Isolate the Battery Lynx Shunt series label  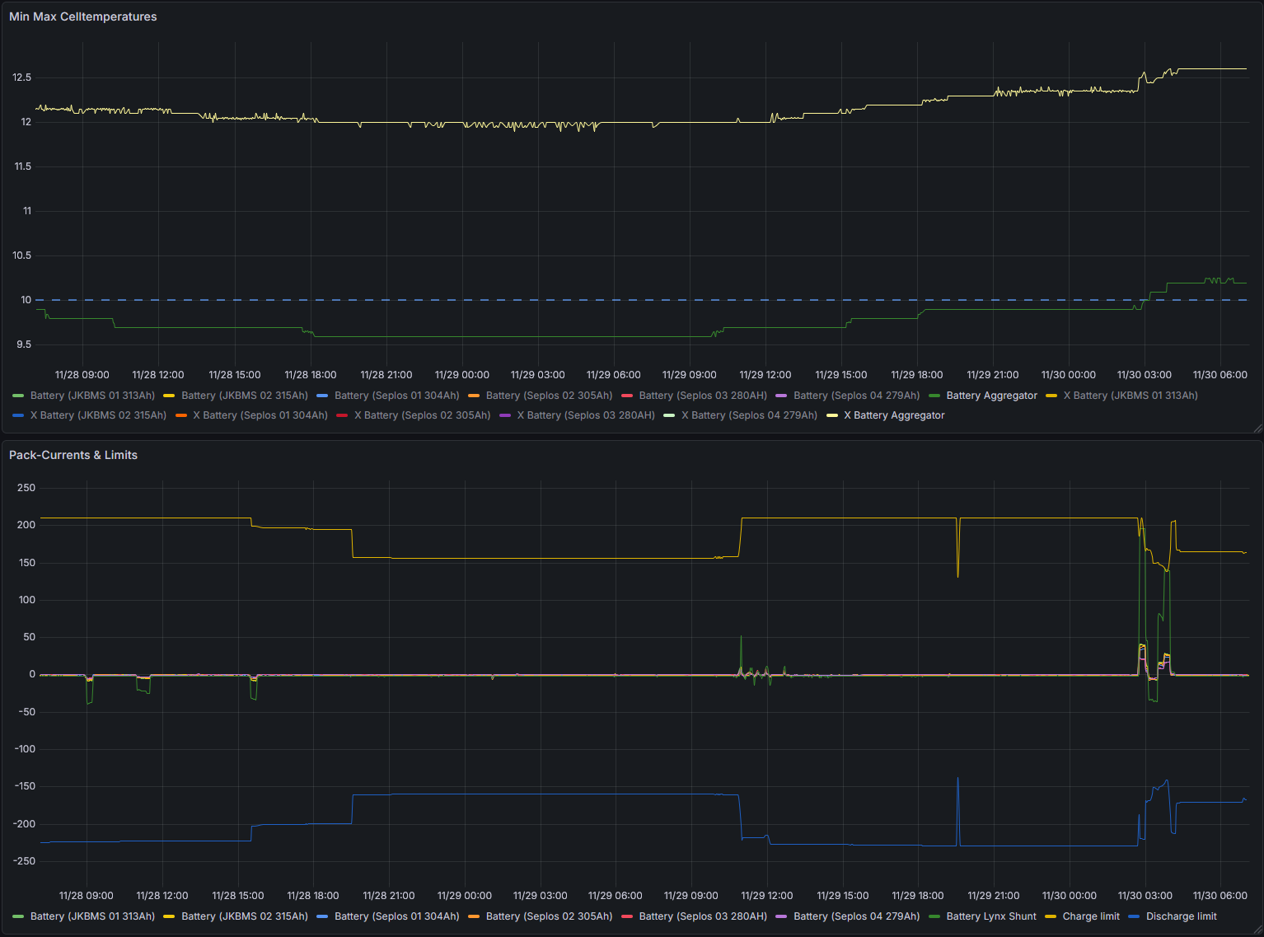pos(990,916)
